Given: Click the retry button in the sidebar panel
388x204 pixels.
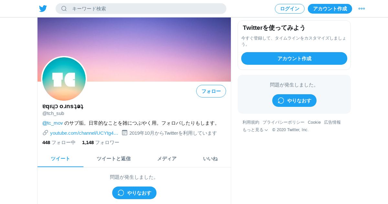Looking at the screenshot, I should [294, 101].
